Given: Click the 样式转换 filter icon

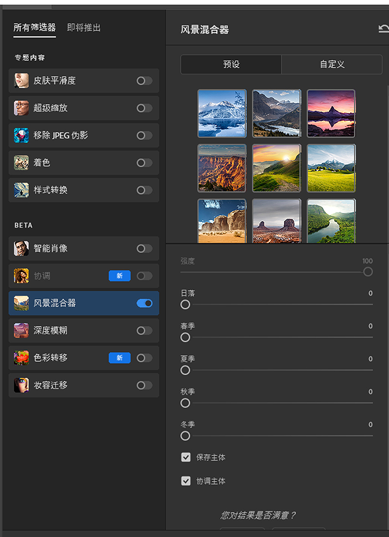Looking at the screenshot, I should [x=21, y=190].
